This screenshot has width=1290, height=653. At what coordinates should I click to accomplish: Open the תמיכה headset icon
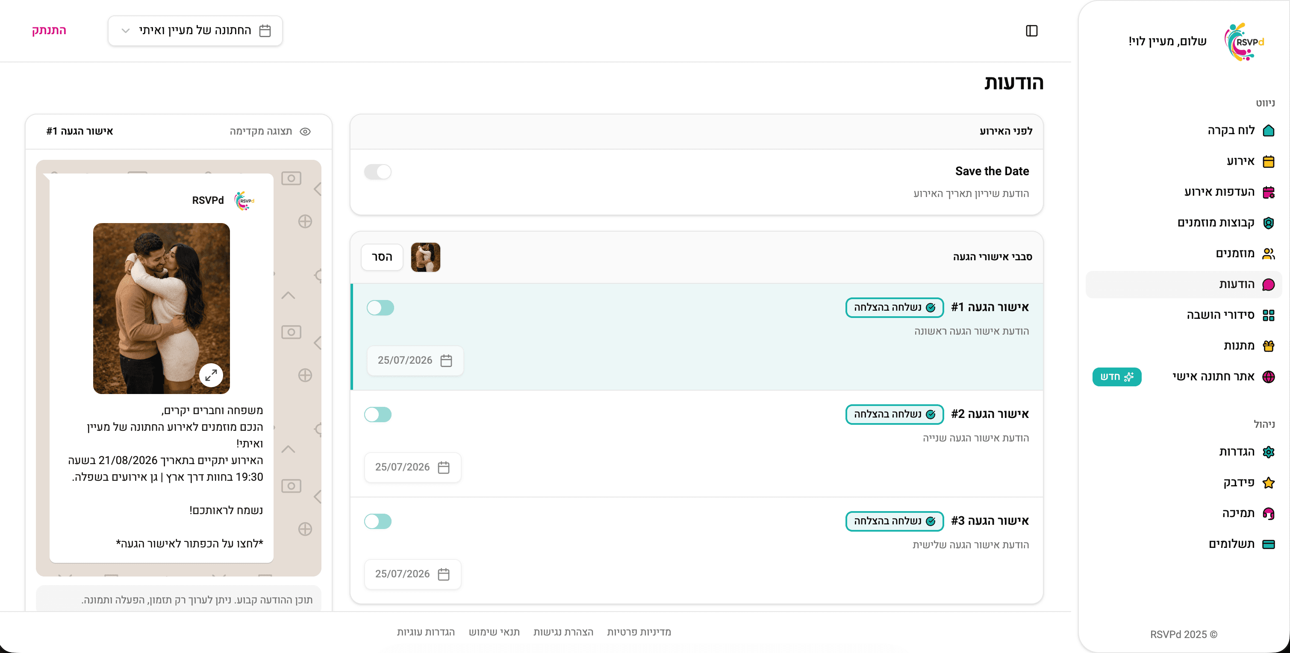click(1268, 513)
